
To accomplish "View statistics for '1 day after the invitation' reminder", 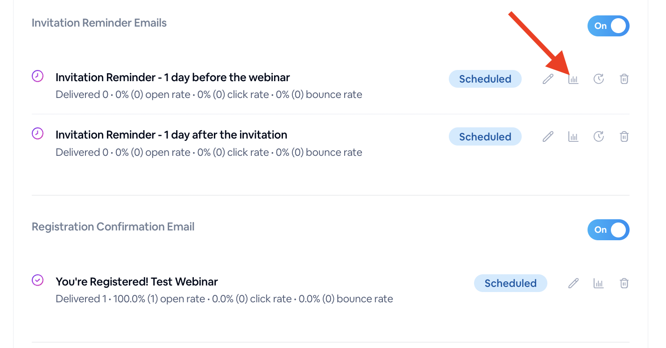I will coord(573,137).
